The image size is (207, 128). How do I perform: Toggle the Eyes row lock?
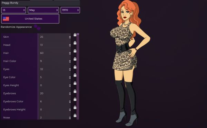75,67
